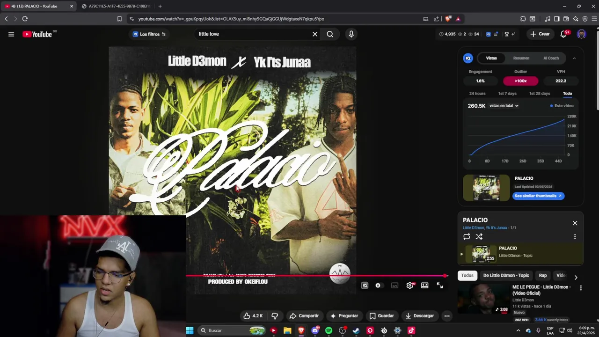Bookmark this page in the address bar
The image size is (599, 337).
[119, 19]
